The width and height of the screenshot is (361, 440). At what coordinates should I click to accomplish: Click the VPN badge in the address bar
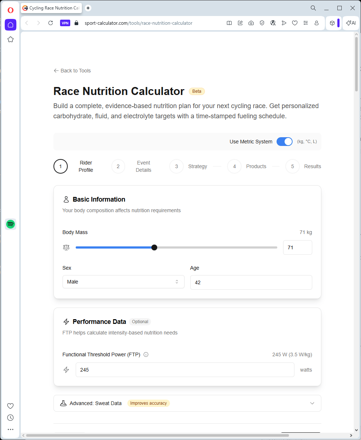click(65, 23)
